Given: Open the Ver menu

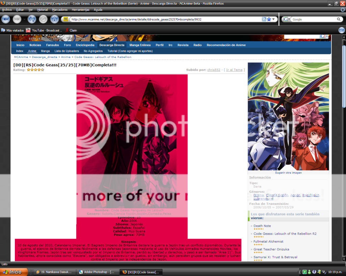Looking at the screenshot, I should 30,10.
